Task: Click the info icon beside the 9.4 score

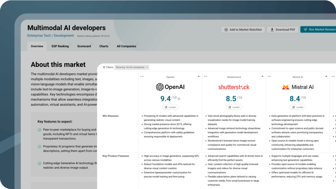Action: 179,99
